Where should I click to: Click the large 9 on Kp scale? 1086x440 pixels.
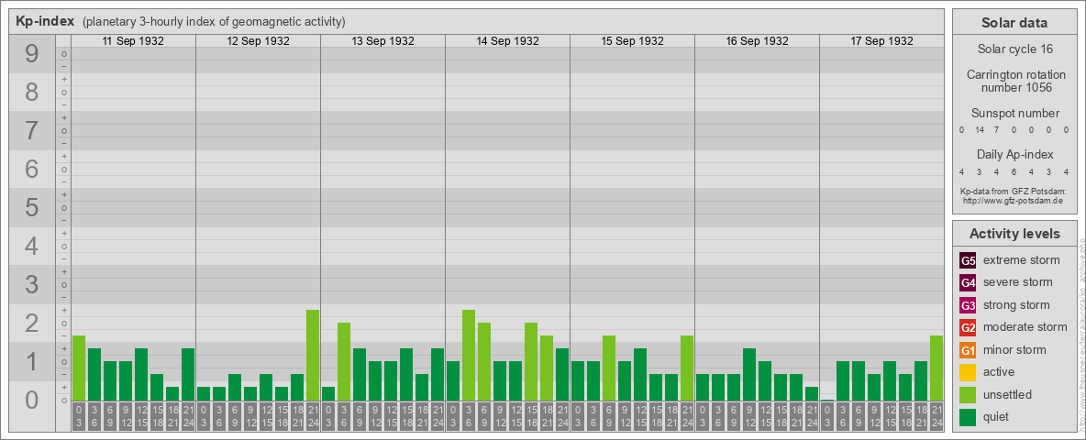pyautogui.click(x=32, y=54)
